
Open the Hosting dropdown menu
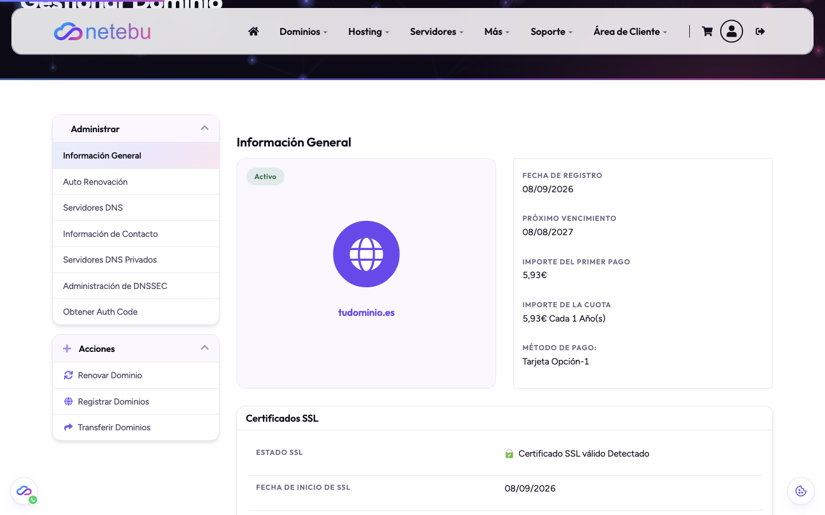(368, 31)
